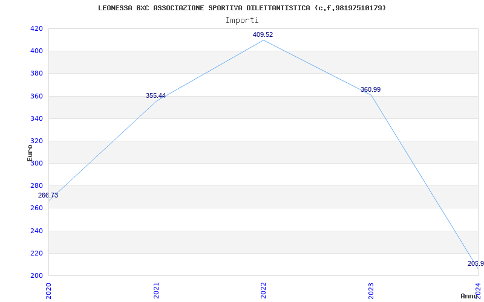Image resolution: width=484 pixels, height=302 pixels.
Task: Click the 280 y-axis value
Action: 36,186
